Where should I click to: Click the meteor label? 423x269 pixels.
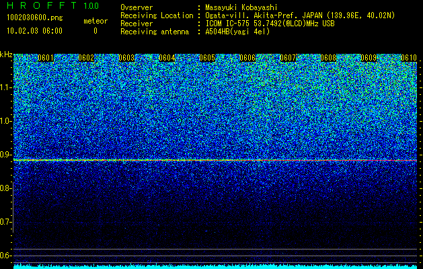click(x=95, y=21)
